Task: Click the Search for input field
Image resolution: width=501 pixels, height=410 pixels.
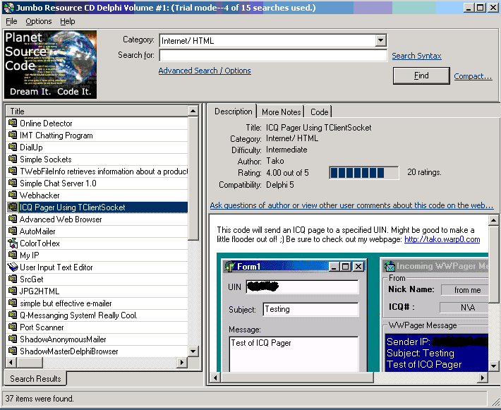Action: tap(273, 55)
